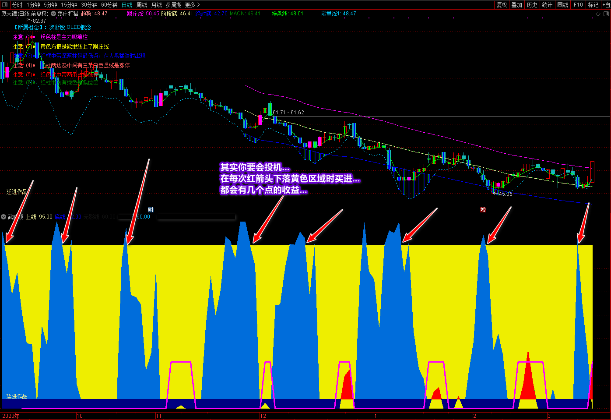Select the 日线 daily chart tab
The height and width of the screenshot is (420, 611).
pos(127,5)
